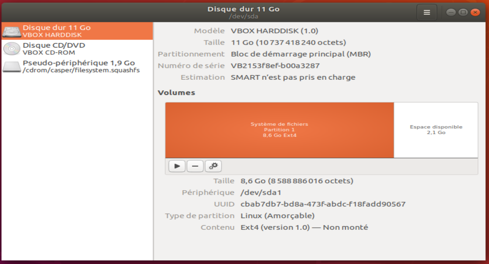Open the hamburger menu in the title bar
The image size is (489, 264).
[x=426, y=12]
